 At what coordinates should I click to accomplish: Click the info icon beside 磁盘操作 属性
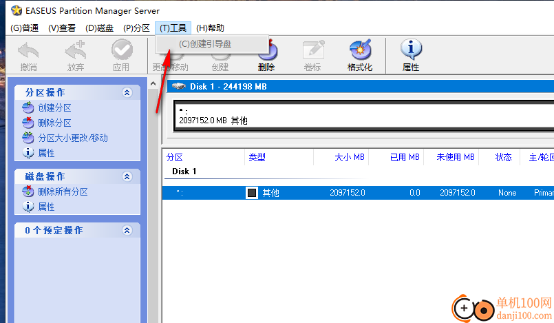(x=28, y=207)
